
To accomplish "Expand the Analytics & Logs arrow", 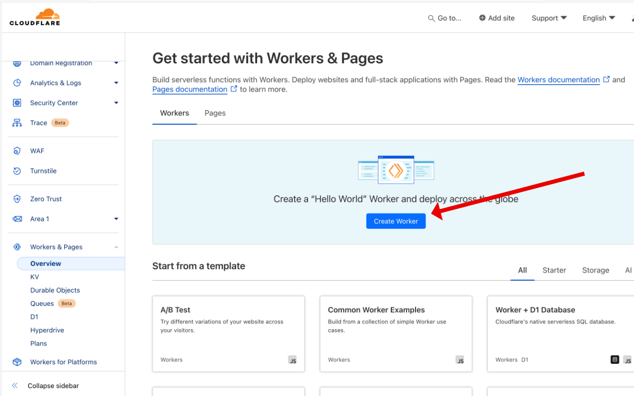I will 116,83.
